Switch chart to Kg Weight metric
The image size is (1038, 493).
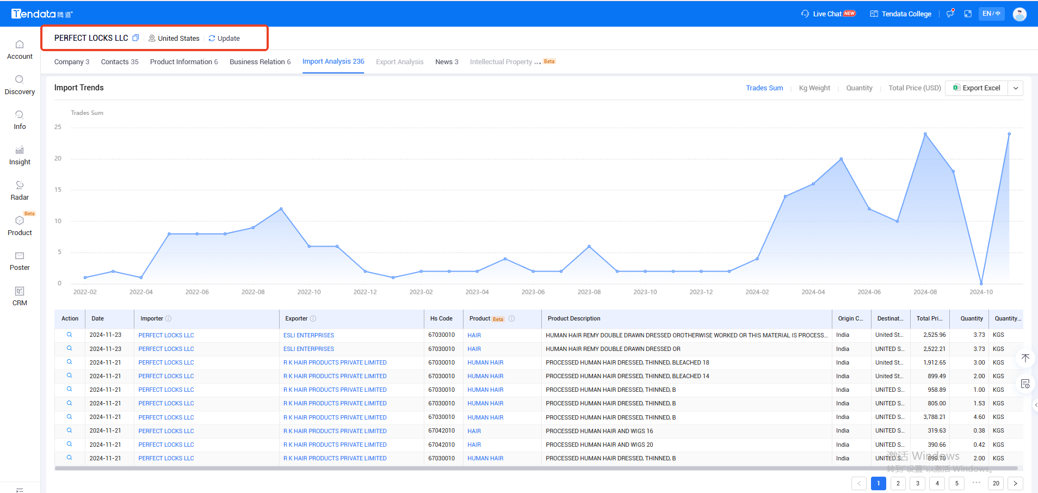(814, 88)
